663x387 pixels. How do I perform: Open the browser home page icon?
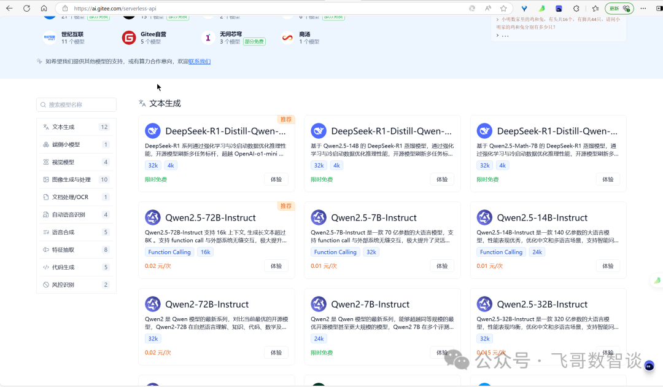tap(44, 8)
